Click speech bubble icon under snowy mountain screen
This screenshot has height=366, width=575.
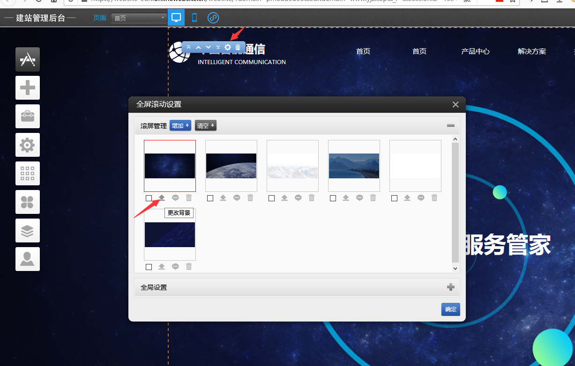coord(298,198)
